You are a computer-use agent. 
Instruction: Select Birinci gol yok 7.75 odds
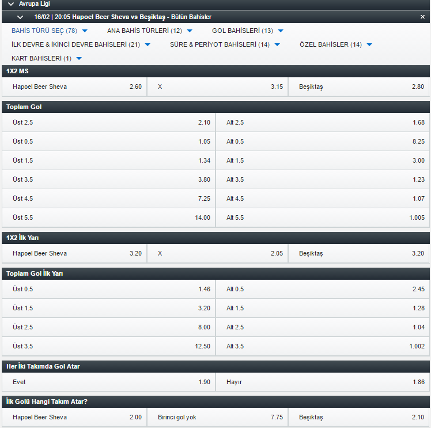[x=217, y=417]
